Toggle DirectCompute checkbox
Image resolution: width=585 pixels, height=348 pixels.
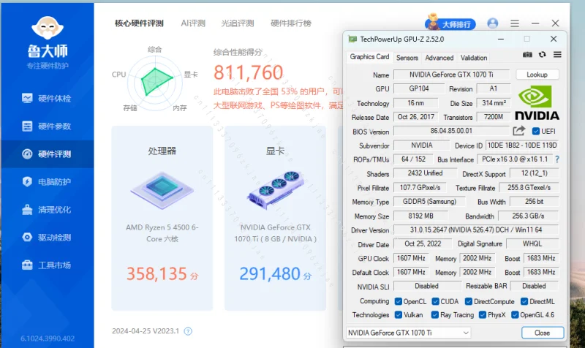(x=469, y=301)
